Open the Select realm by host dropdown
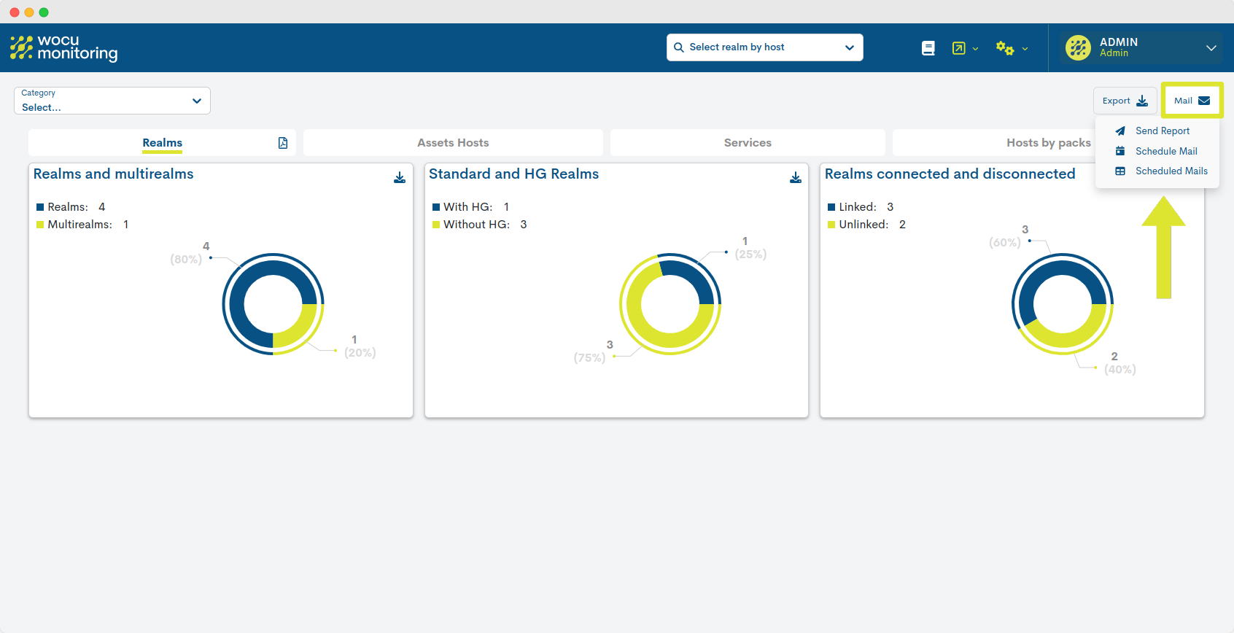The image size is (1234, 633). pyautogui.click(x=765, y=47)
